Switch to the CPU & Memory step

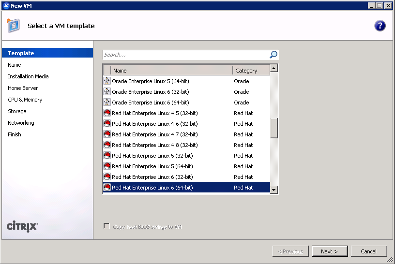point(25,100)
